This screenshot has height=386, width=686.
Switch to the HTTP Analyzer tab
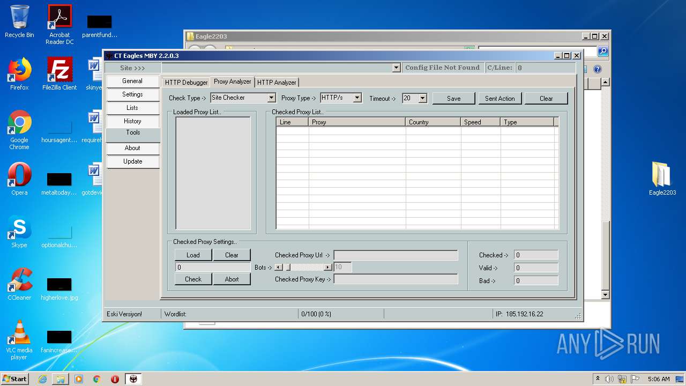pyautogui.click(x=277, y=82)
